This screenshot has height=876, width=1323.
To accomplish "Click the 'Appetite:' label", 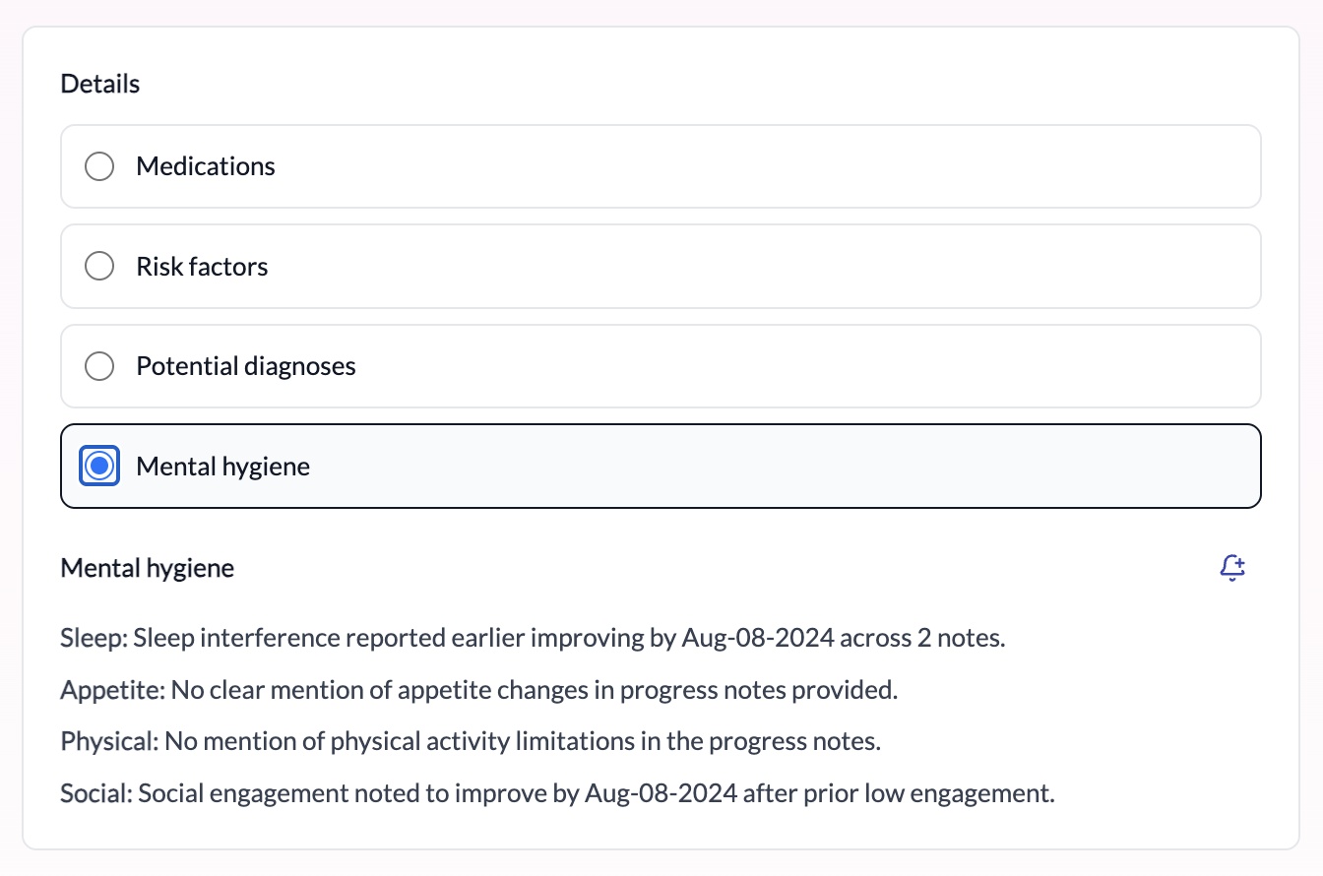I will tap(113, 690).
